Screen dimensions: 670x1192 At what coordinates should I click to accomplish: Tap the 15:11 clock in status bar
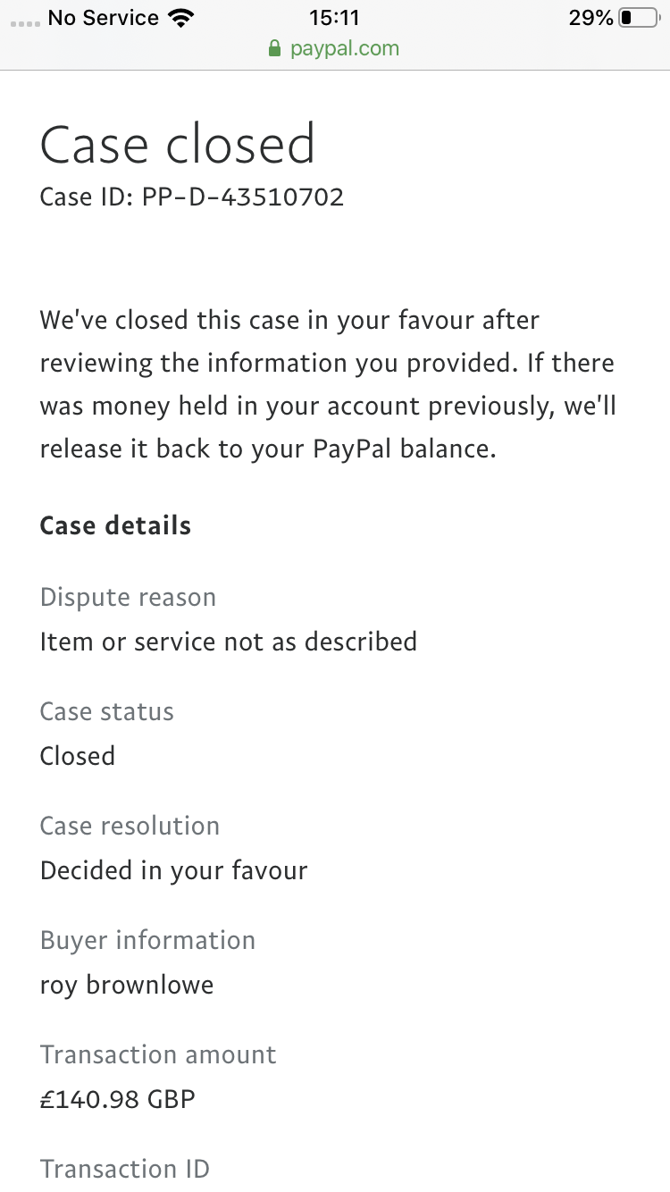tap(333, 18)
